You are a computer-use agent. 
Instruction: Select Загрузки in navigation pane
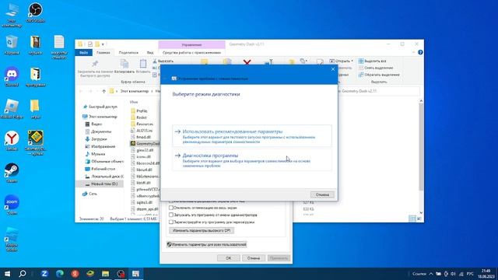[x=96, y=139]
